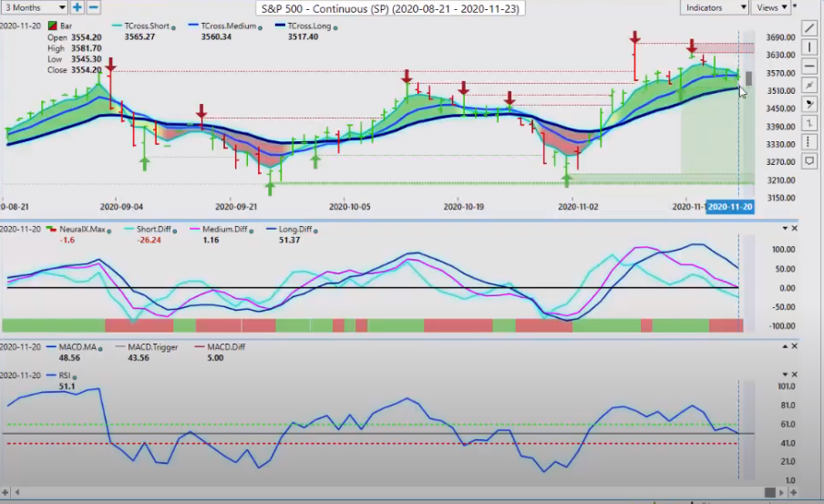
Task: Open small overflow arrow beside Views
Action: coord(795,5)
